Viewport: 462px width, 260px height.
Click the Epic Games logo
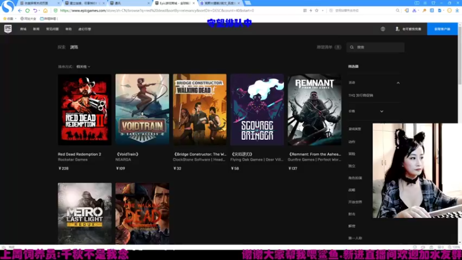[x=8, y=29]
